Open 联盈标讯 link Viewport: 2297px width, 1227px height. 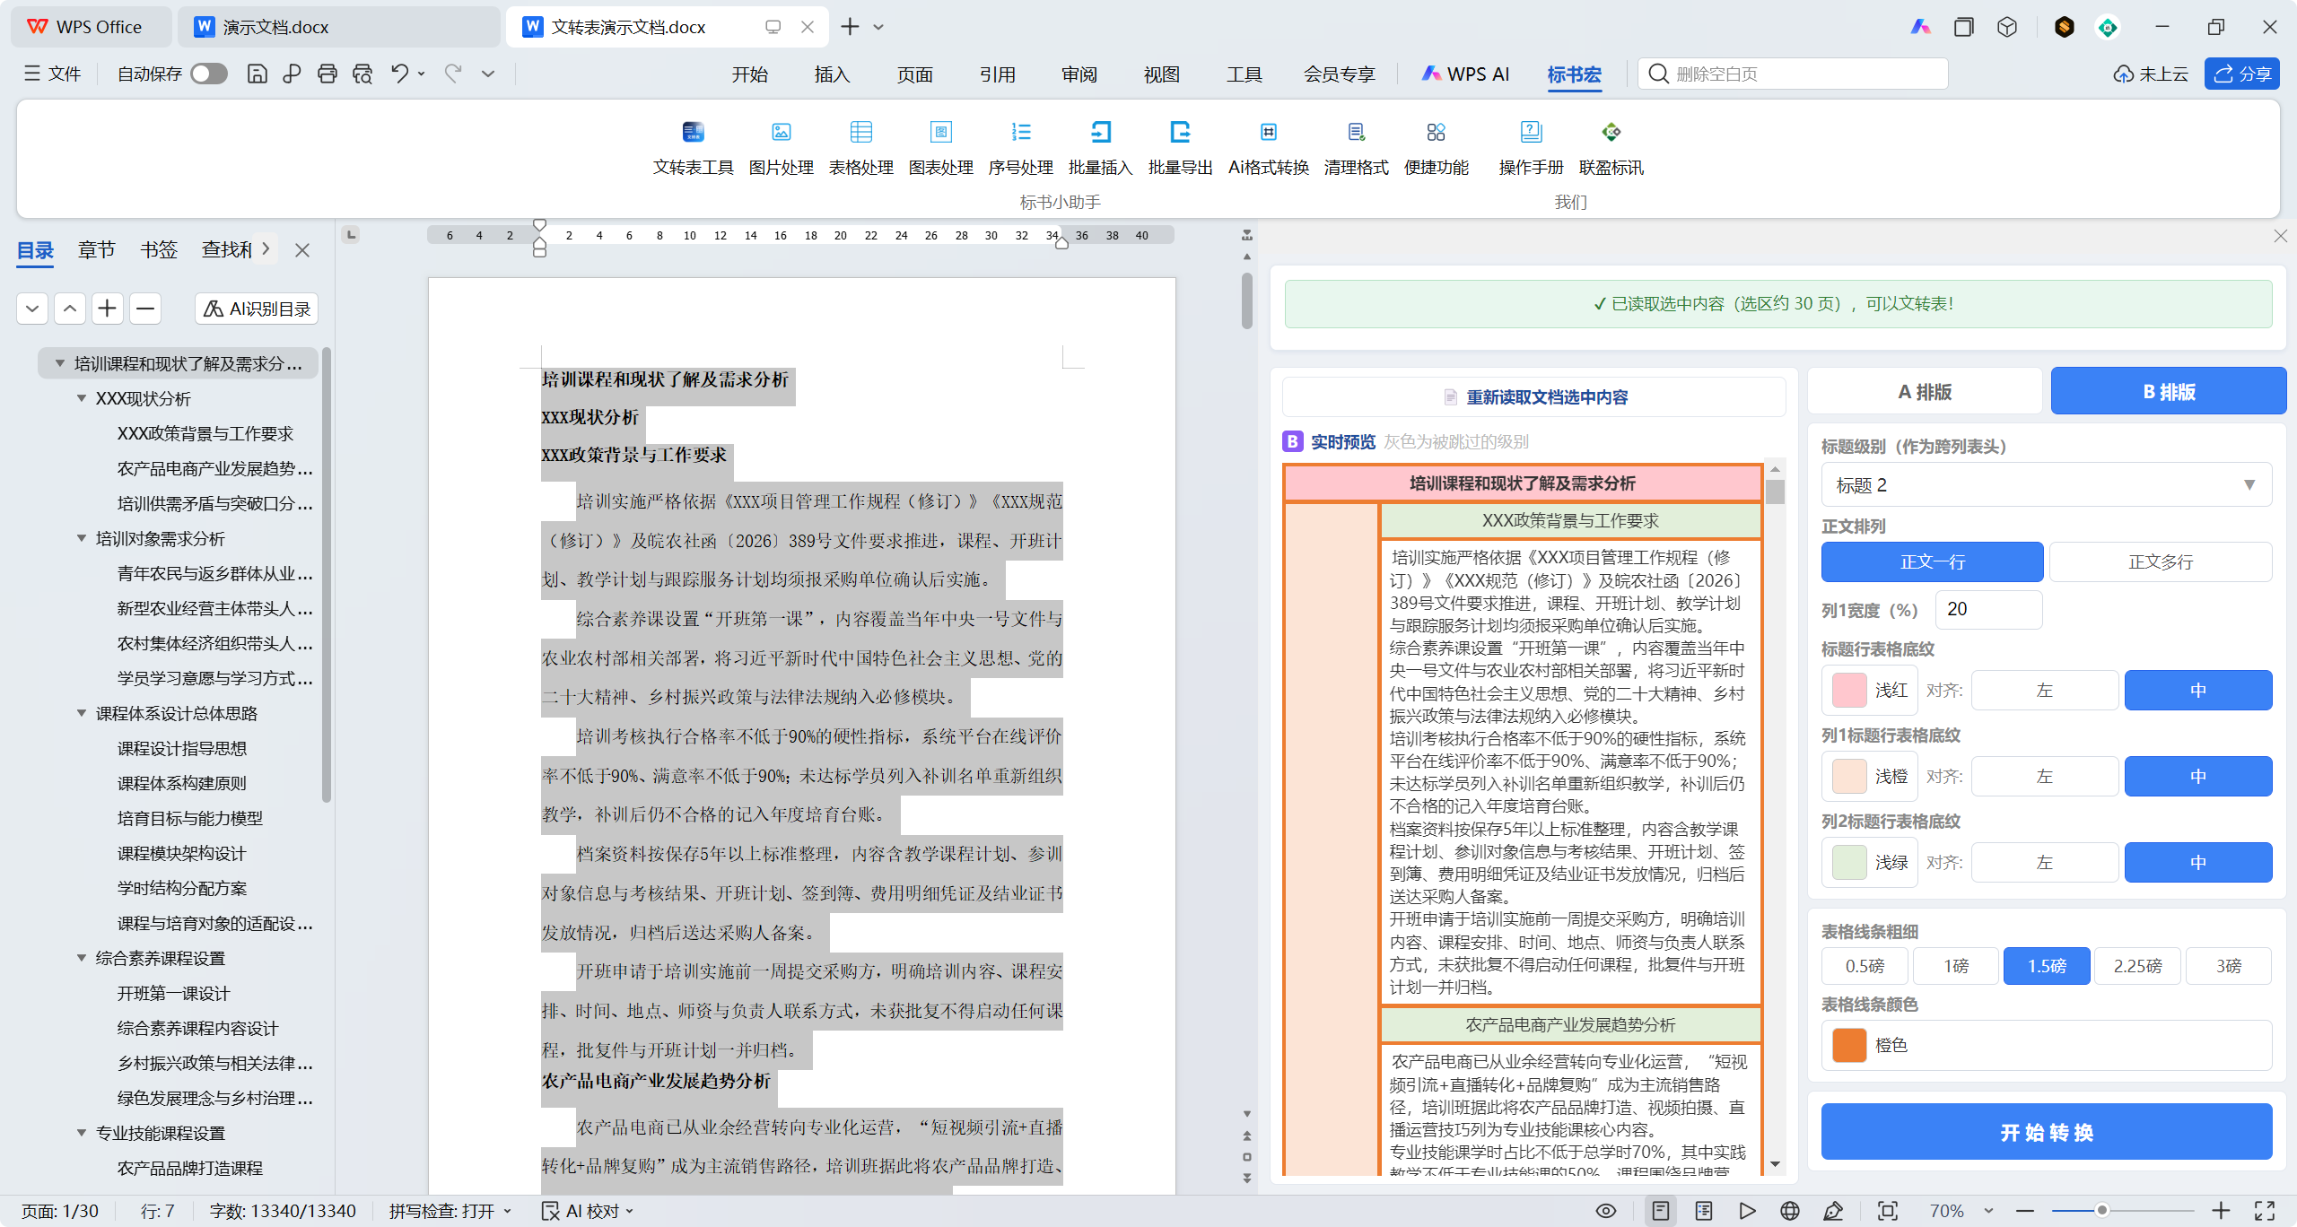[1611, 148]
